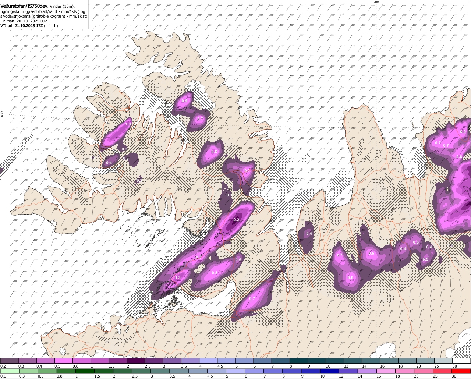Click the '25' label on the snow legend
The width and height of the screenshot is (471, 379).
pyautogui.click(x=437, y=366)
